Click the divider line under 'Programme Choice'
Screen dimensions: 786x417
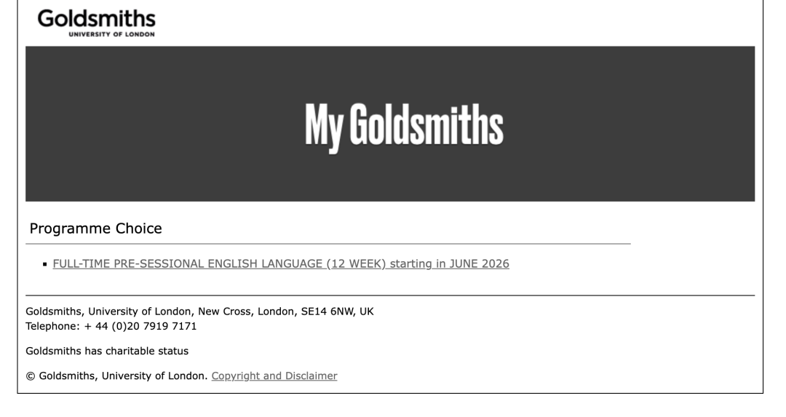click(327, 243)
